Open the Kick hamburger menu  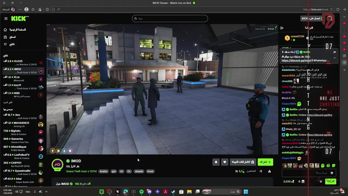[6, 19]
